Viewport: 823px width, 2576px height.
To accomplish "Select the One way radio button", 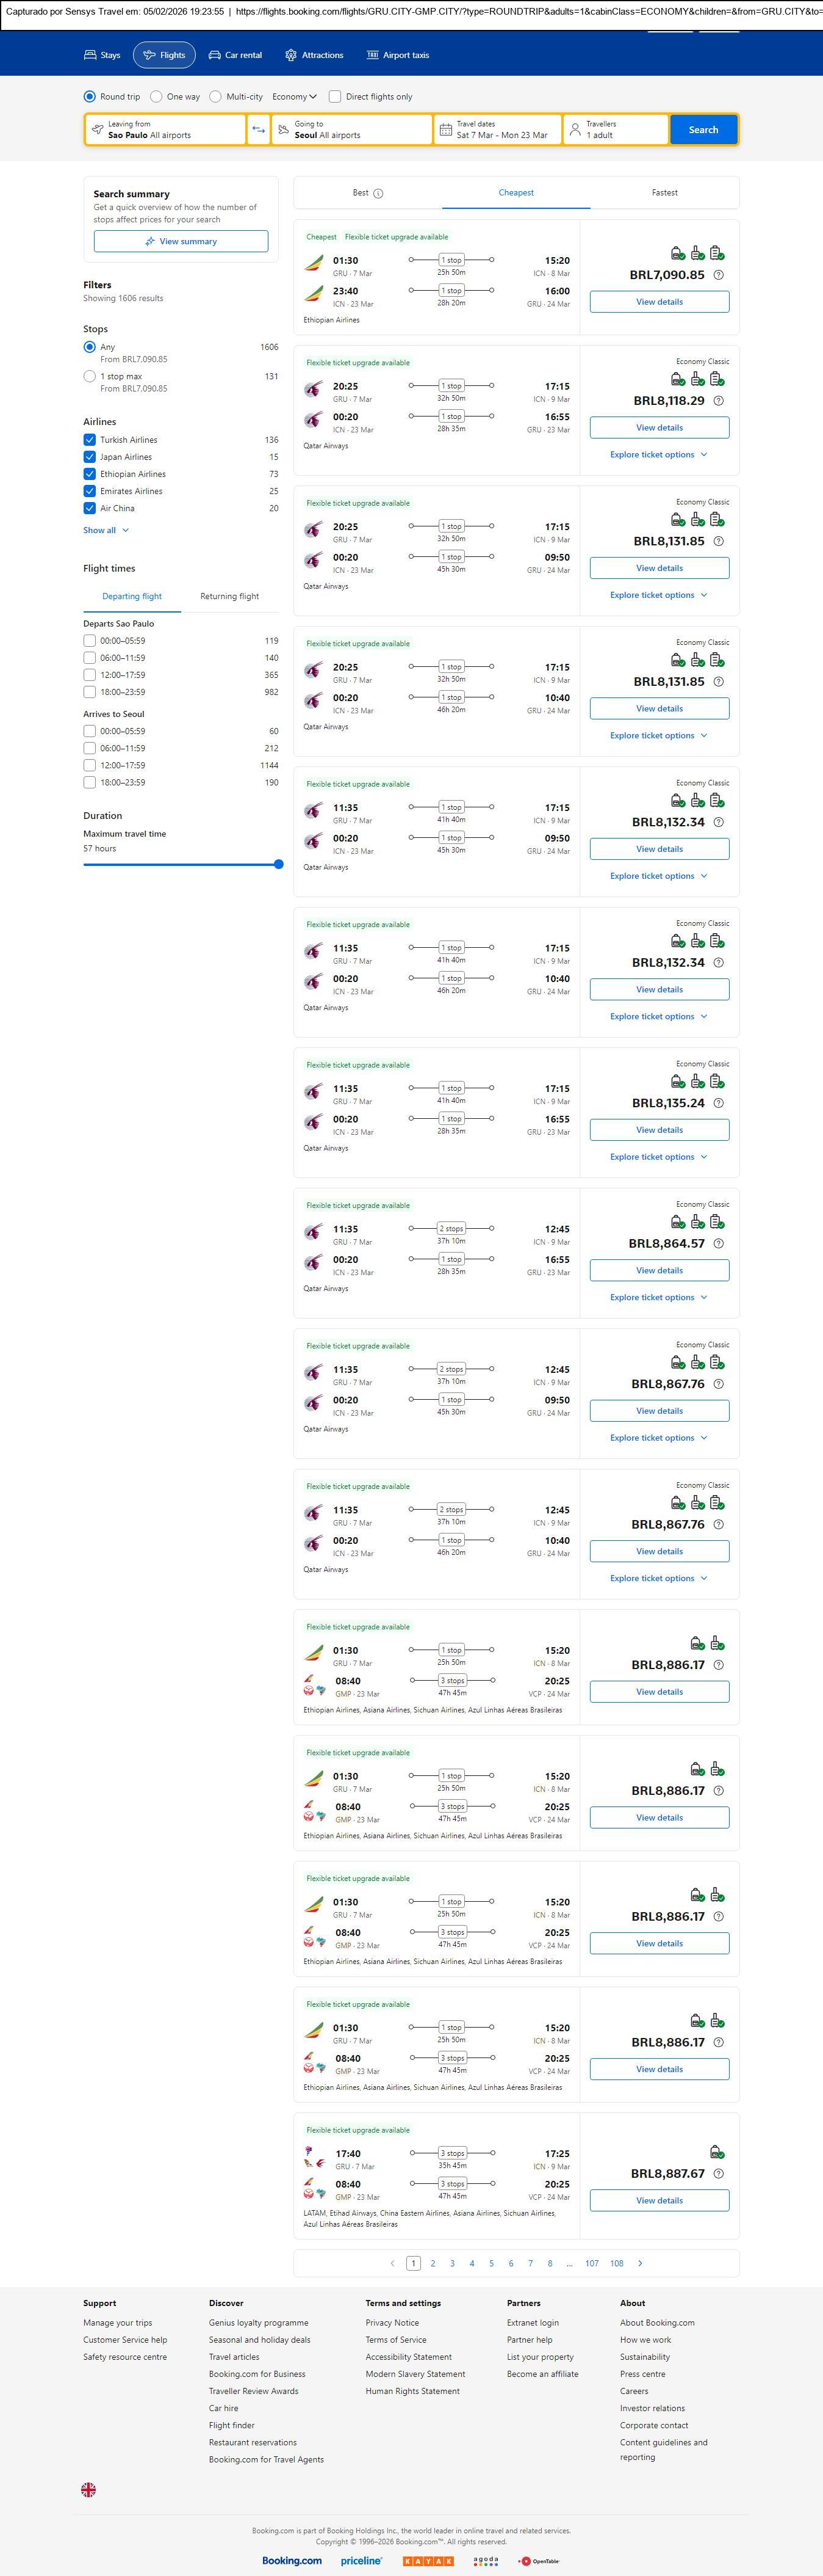I will [157, 97].
